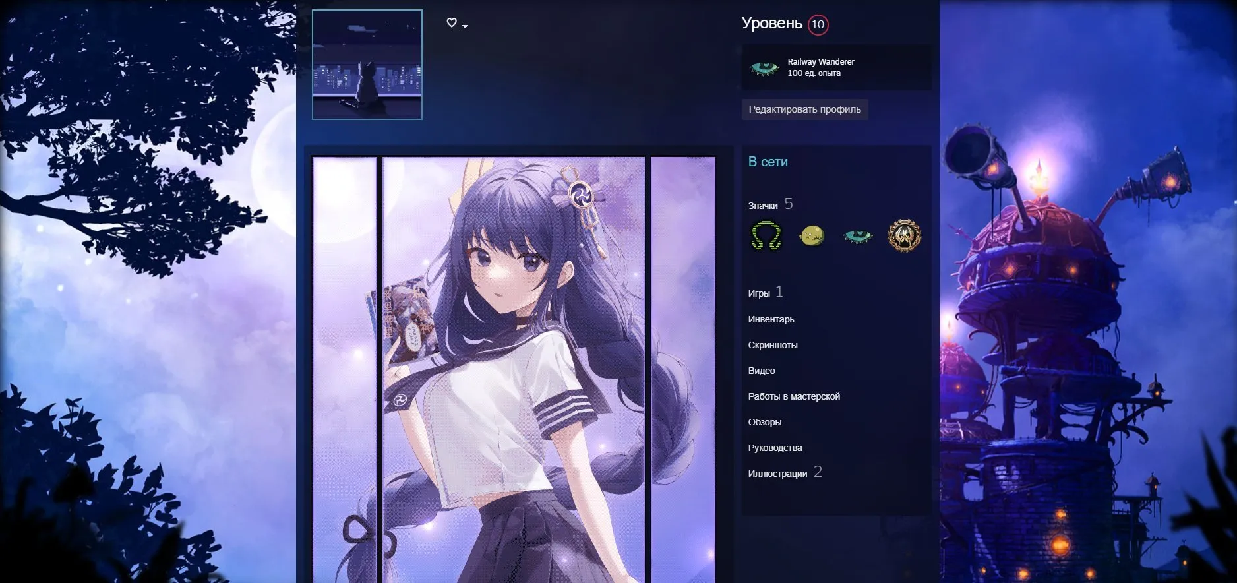
Task: Open the Иллюстрации link
Action: coord(777,474)
